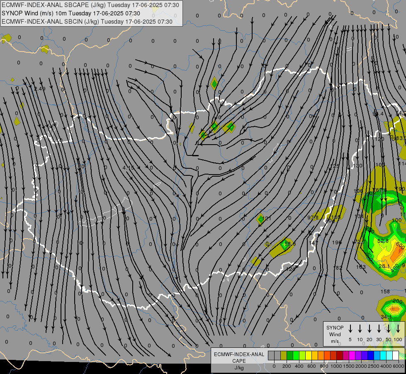Click the '1000' tick under CAPE color bar
The width and height of the screenshot is (406, 374).
click(x=336, y=366)
